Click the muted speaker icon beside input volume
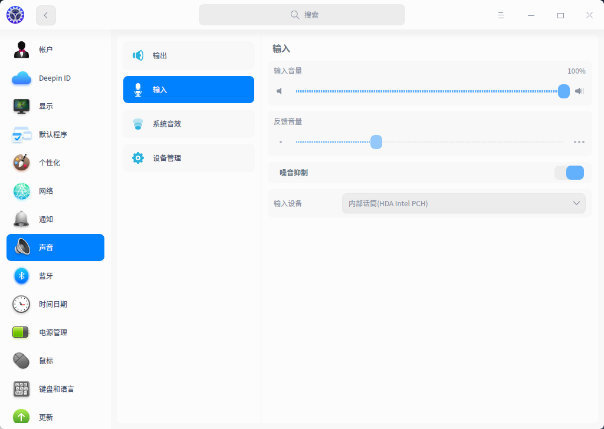The image size is (604, 429). (x=280, y=91)
